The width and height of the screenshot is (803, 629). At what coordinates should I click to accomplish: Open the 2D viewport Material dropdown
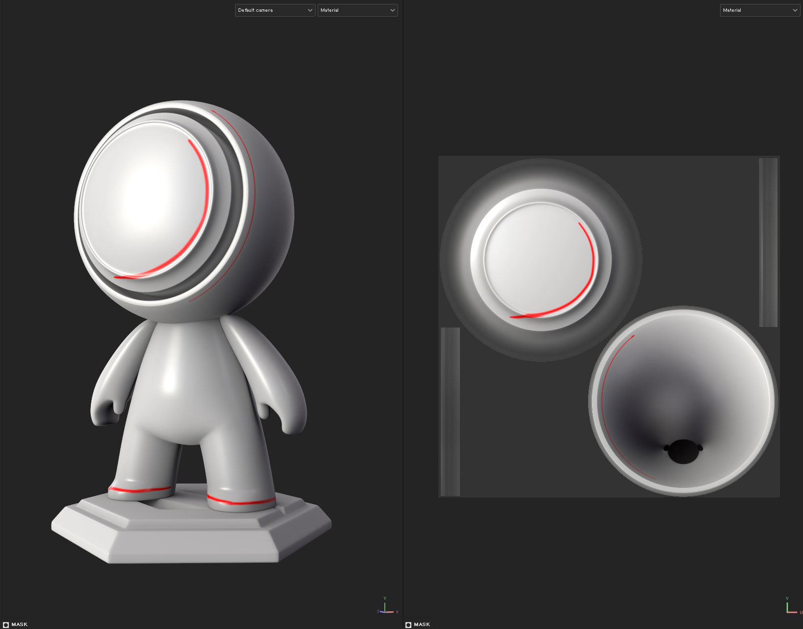tap(760, 10)
